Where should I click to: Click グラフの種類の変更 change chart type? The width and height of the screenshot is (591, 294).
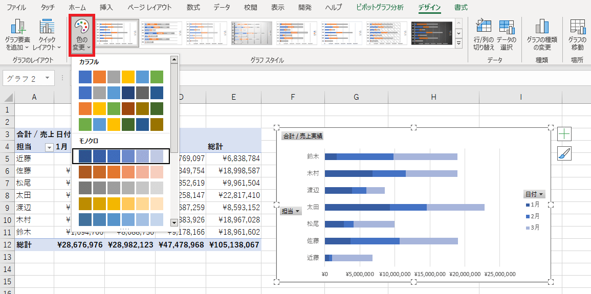point(542,35)
